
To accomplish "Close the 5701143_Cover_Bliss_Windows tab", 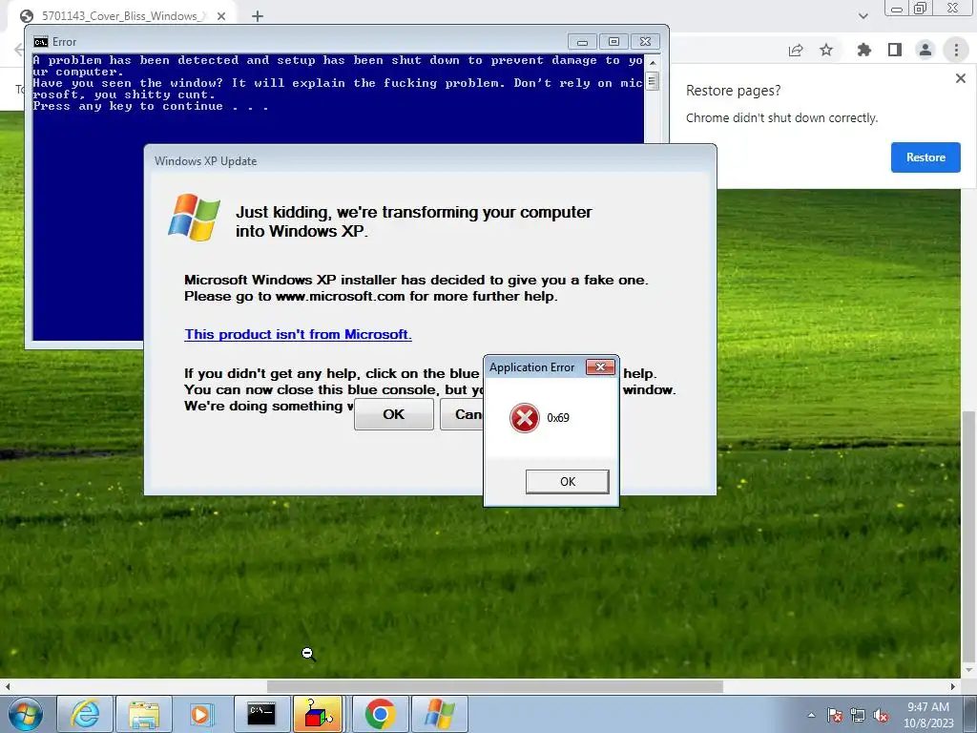I will (221, 16).
